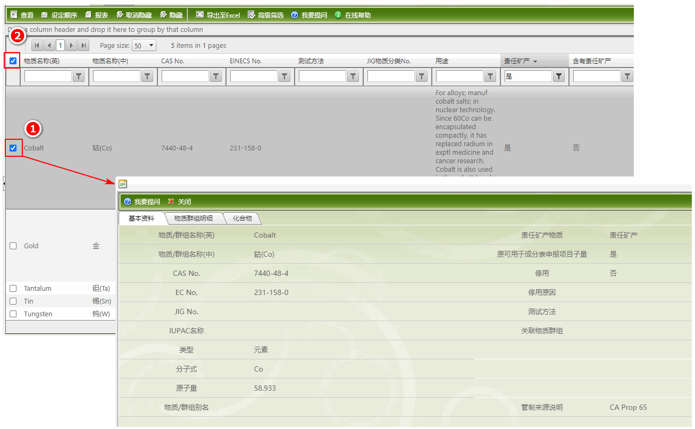Click filter icon for EINECS No. column

[x=284, y=77]
